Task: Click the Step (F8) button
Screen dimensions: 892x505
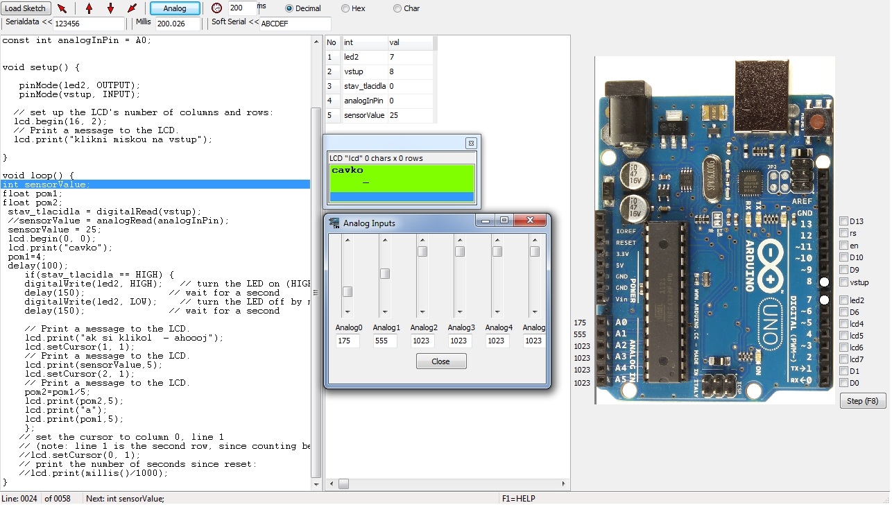Action: click(x=864, y=401)
